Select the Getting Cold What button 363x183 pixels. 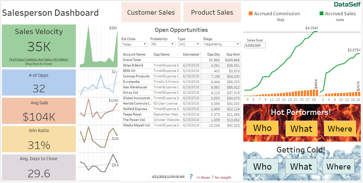[301, 166]
